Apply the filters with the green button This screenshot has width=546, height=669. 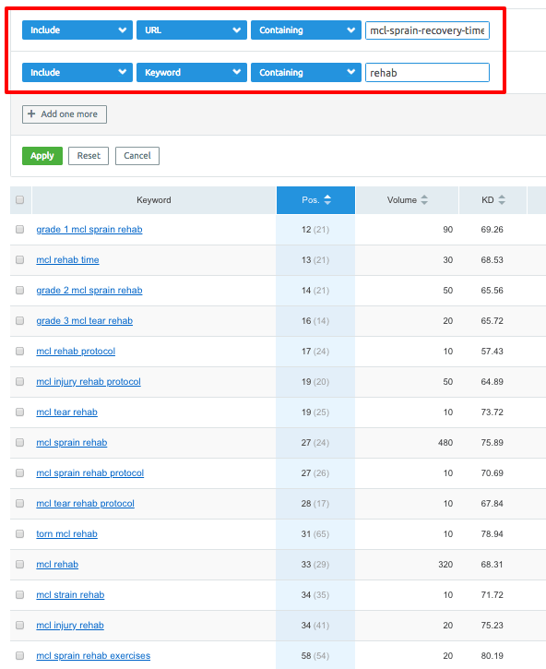pyautogui.click(x=42, y=156)
